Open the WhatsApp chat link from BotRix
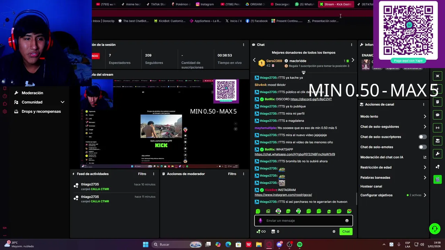This screenshot has width=445, height=250. 295,154
